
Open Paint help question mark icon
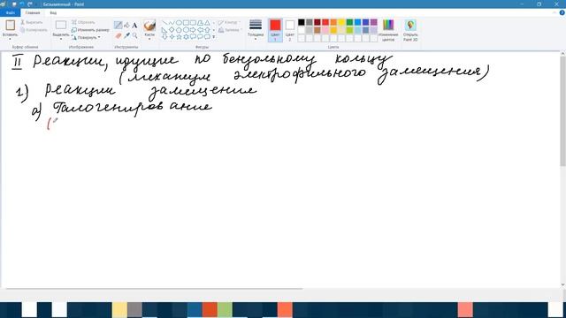point(562,12)
